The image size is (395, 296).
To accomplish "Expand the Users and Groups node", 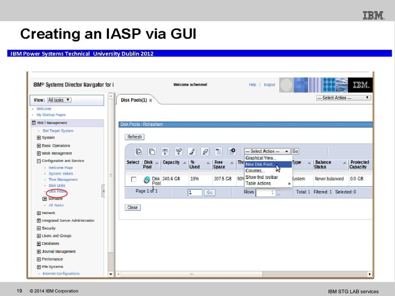I will 39,236.
